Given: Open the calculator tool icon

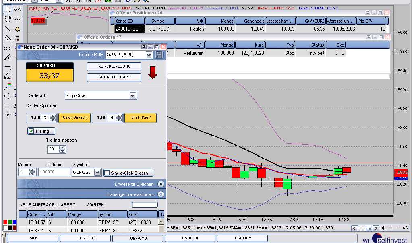Looking at the screenshot, I should coord(17,38).
